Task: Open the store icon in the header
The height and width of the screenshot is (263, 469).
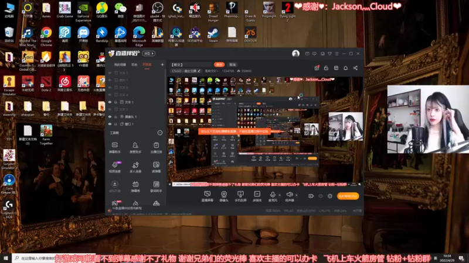Action: 336,68
